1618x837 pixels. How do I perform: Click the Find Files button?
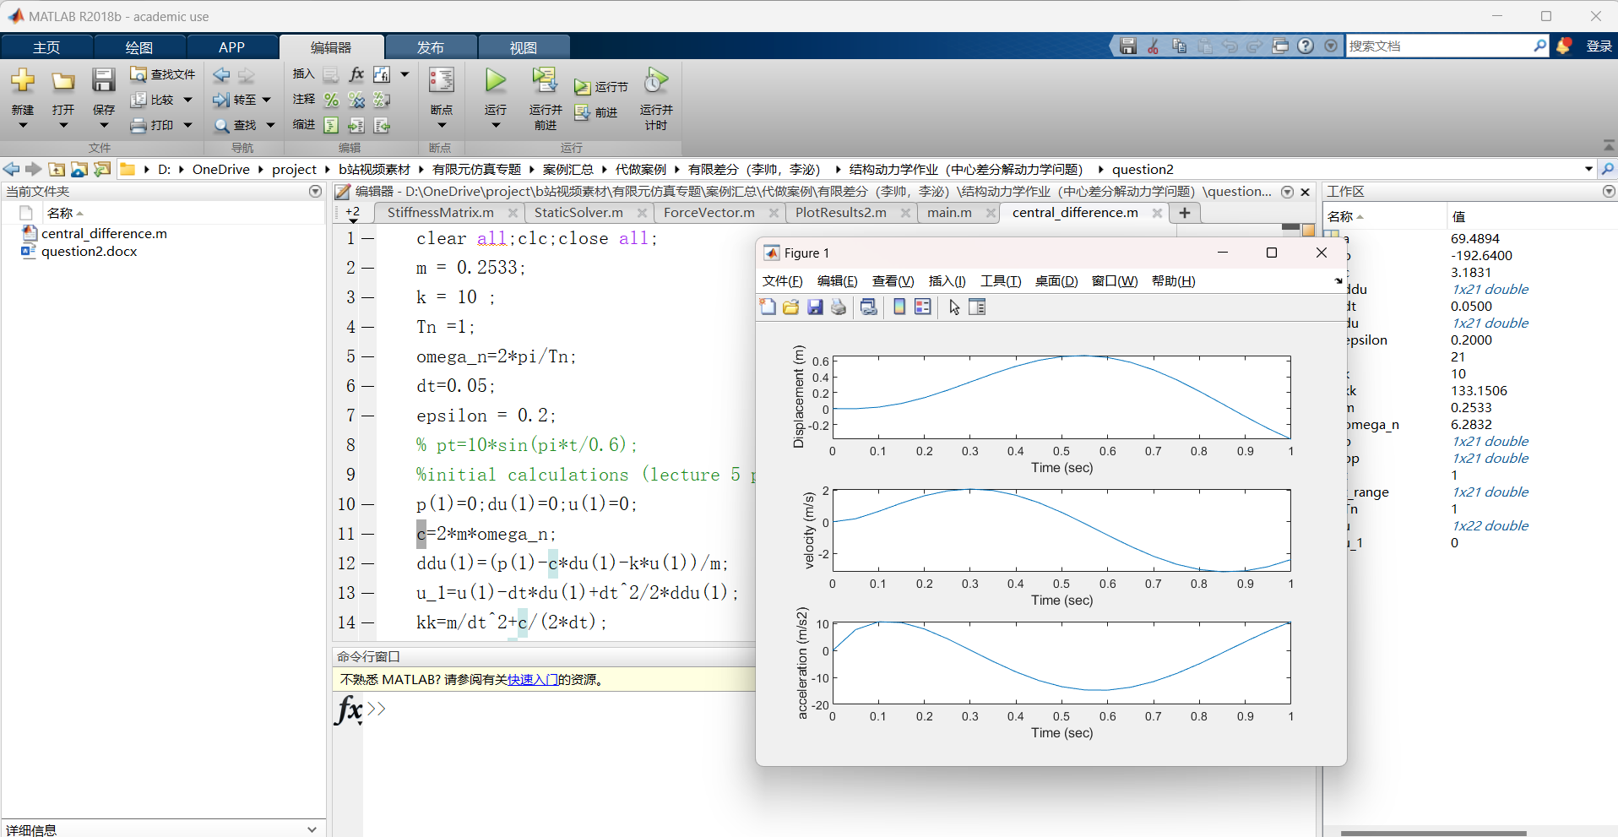tap(163, 74)
